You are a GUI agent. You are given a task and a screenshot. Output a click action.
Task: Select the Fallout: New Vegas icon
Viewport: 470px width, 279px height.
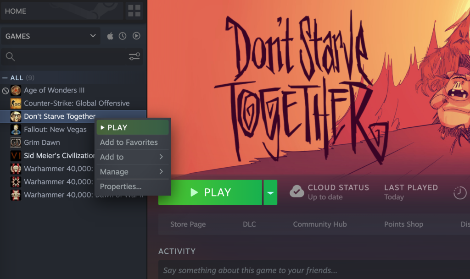point(16,130)
